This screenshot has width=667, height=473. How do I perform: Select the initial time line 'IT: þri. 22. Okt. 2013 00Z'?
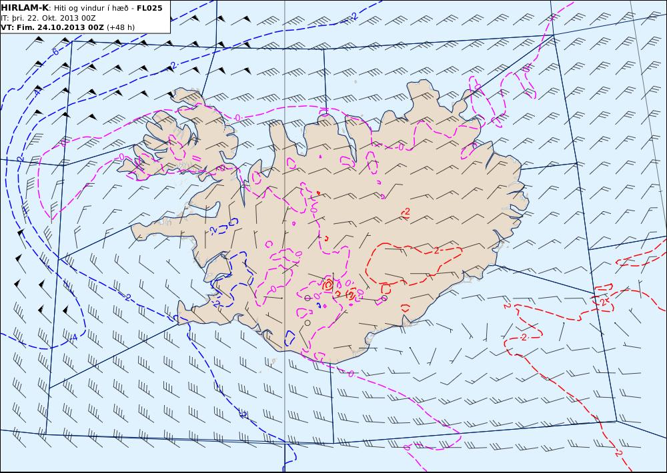[48, 18]
